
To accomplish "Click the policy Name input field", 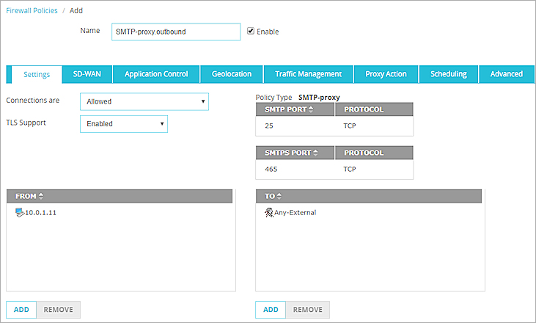I will (x=177, y=32).
